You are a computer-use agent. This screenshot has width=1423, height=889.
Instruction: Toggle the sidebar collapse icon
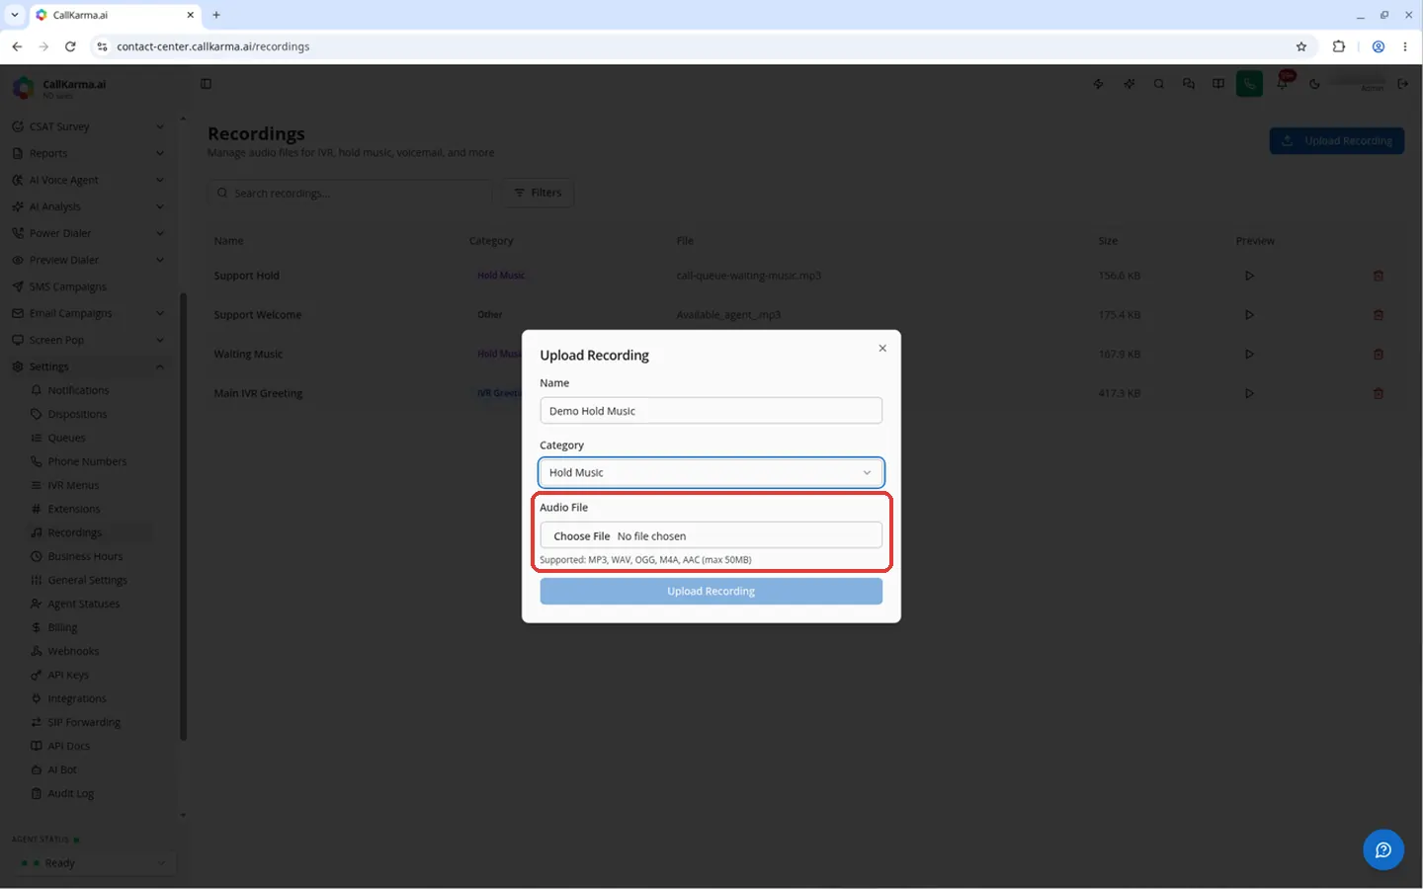[207, 84]
